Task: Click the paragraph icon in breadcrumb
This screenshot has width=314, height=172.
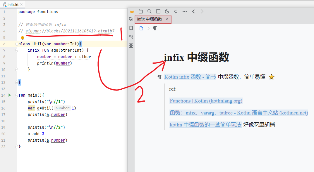Action: 155,28
